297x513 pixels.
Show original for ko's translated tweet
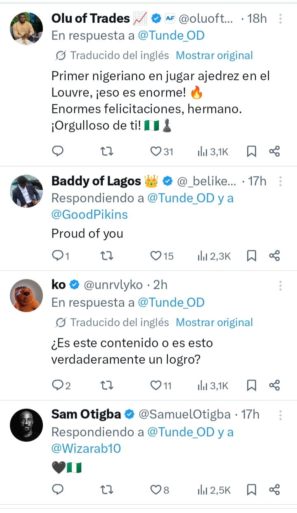pos(214,322)
